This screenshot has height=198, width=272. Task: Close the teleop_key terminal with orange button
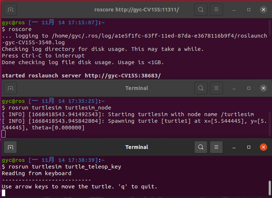pyautogui.click(x=264, y=147)
